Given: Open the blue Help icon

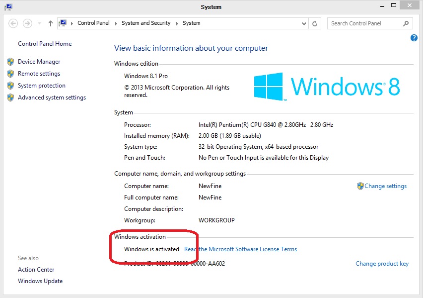Looking at the screenshot, I should coord(414,38).
